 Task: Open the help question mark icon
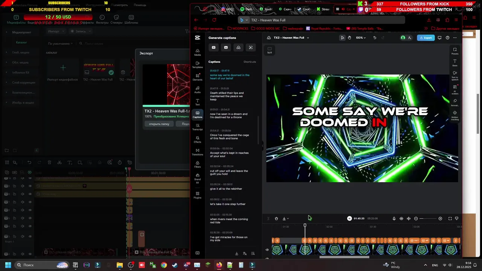447,38
